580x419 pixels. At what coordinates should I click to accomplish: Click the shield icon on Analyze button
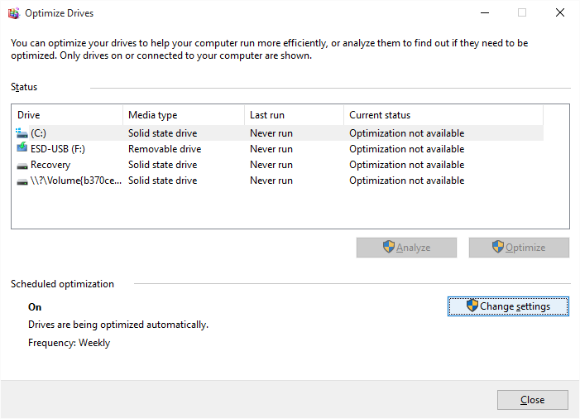coord(389,247)
